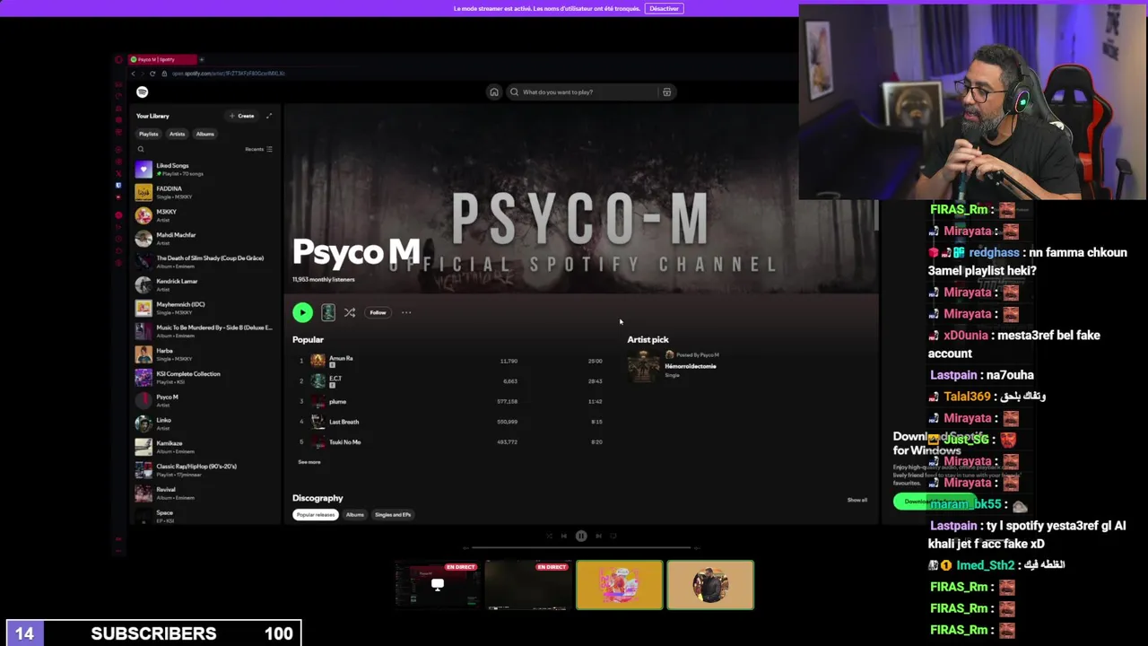
Task: Play popular track Tsuki No Me
Action: (451, 441)
